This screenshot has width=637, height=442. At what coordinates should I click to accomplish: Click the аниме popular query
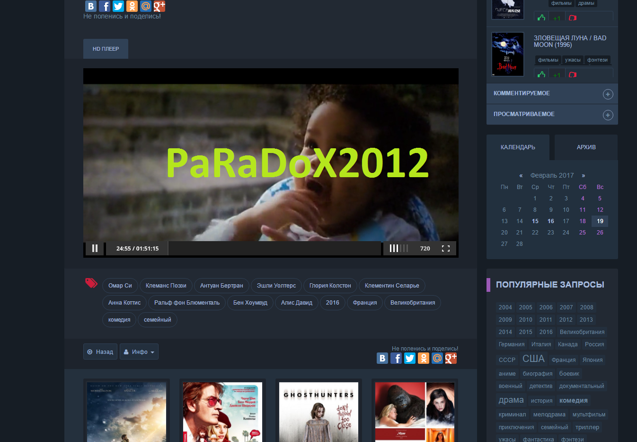point(507,374)
